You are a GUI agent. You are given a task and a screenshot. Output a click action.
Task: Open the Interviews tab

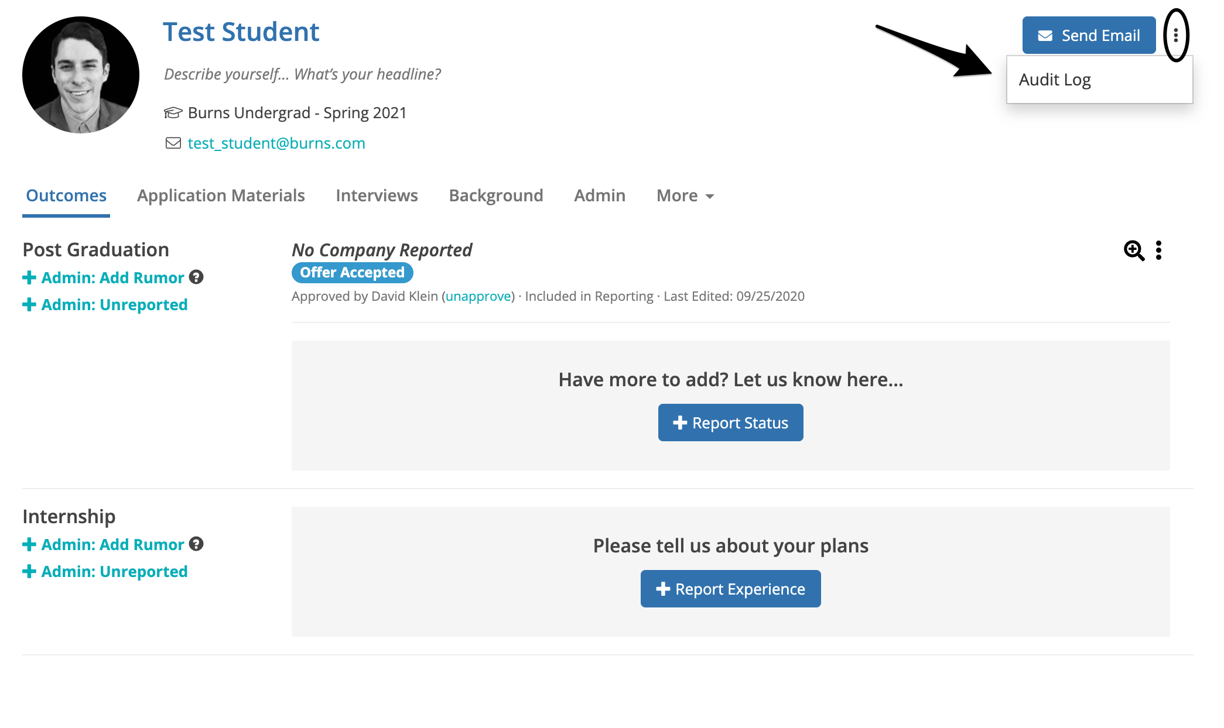377,195
